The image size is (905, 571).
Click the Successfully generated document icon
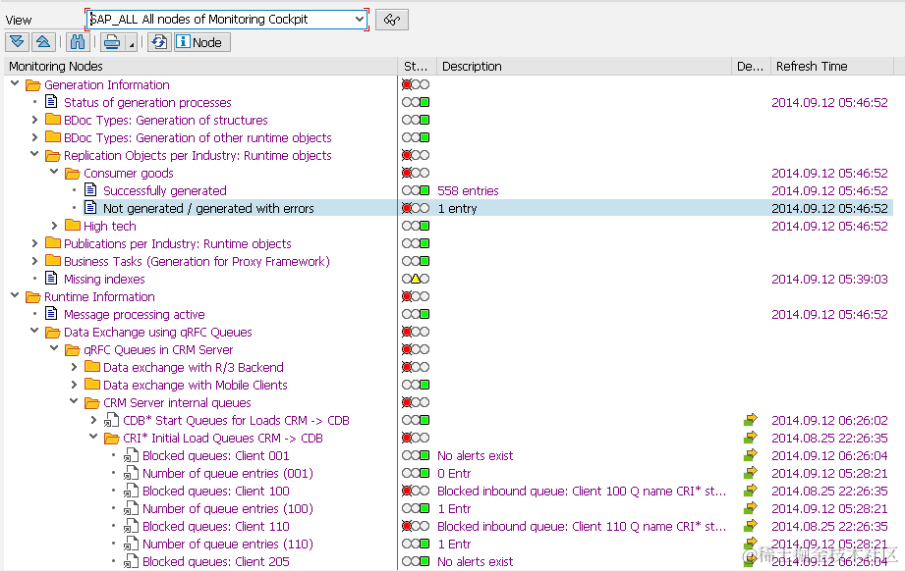pos(90,190)
